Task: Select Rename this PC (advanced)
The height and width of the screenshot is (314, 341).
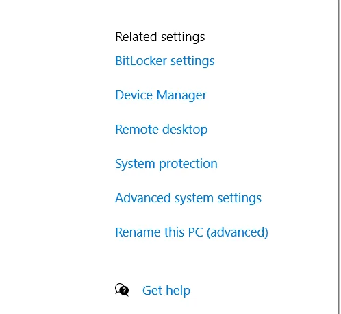Action: tap(192, 232)
